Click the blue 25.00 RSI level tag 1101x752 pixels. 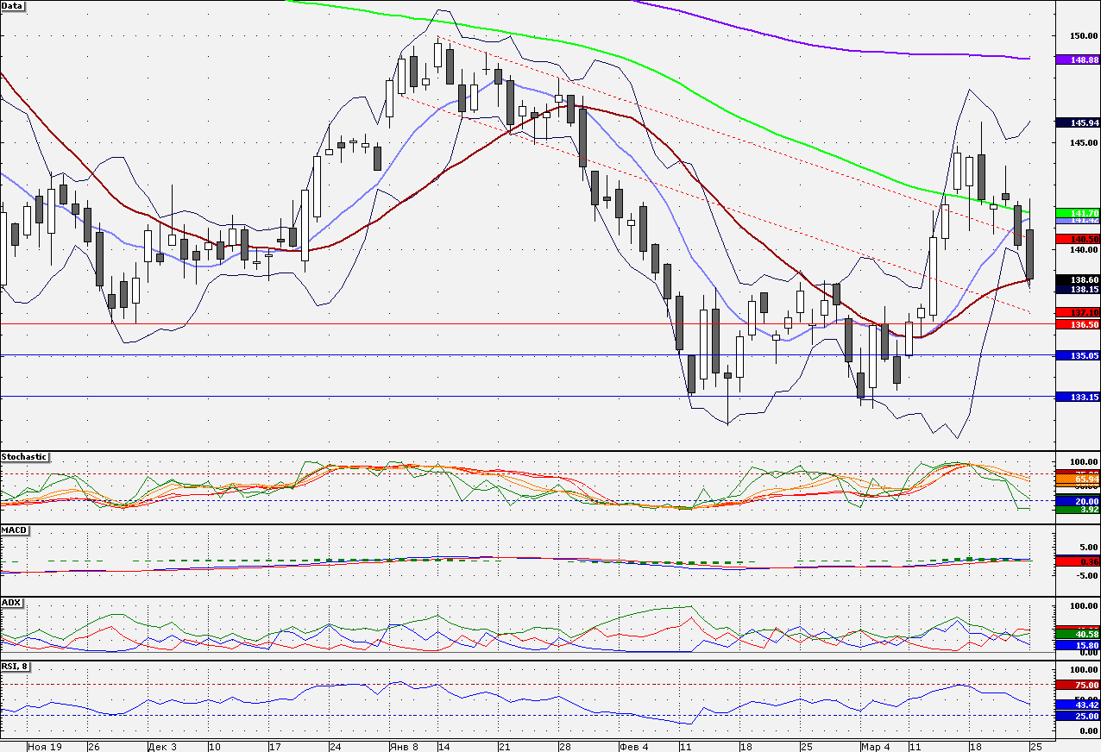coord(1078,716)
